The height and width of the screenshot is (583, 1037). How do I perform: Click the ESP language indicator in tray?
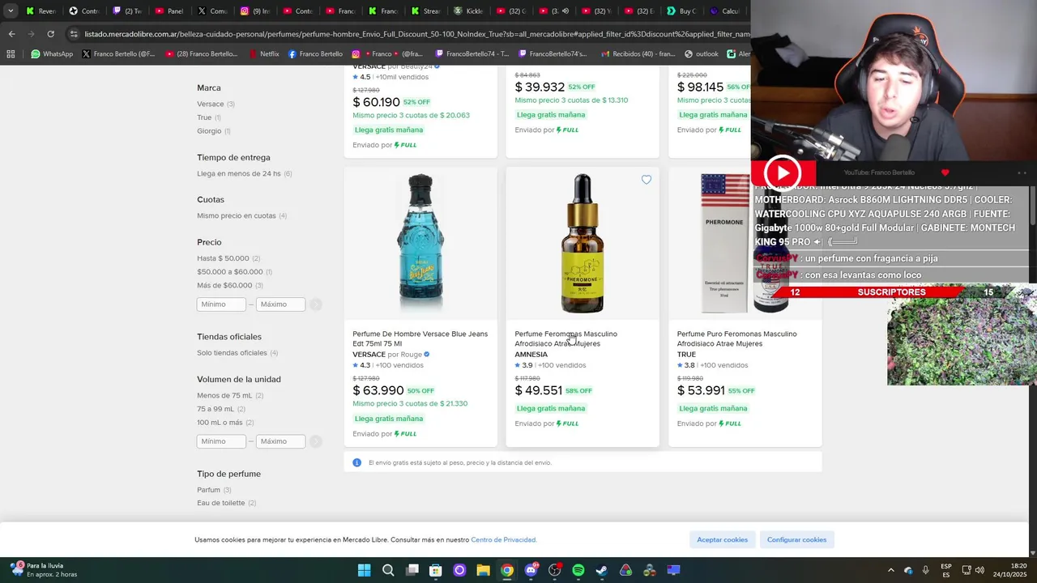[946, 570]
